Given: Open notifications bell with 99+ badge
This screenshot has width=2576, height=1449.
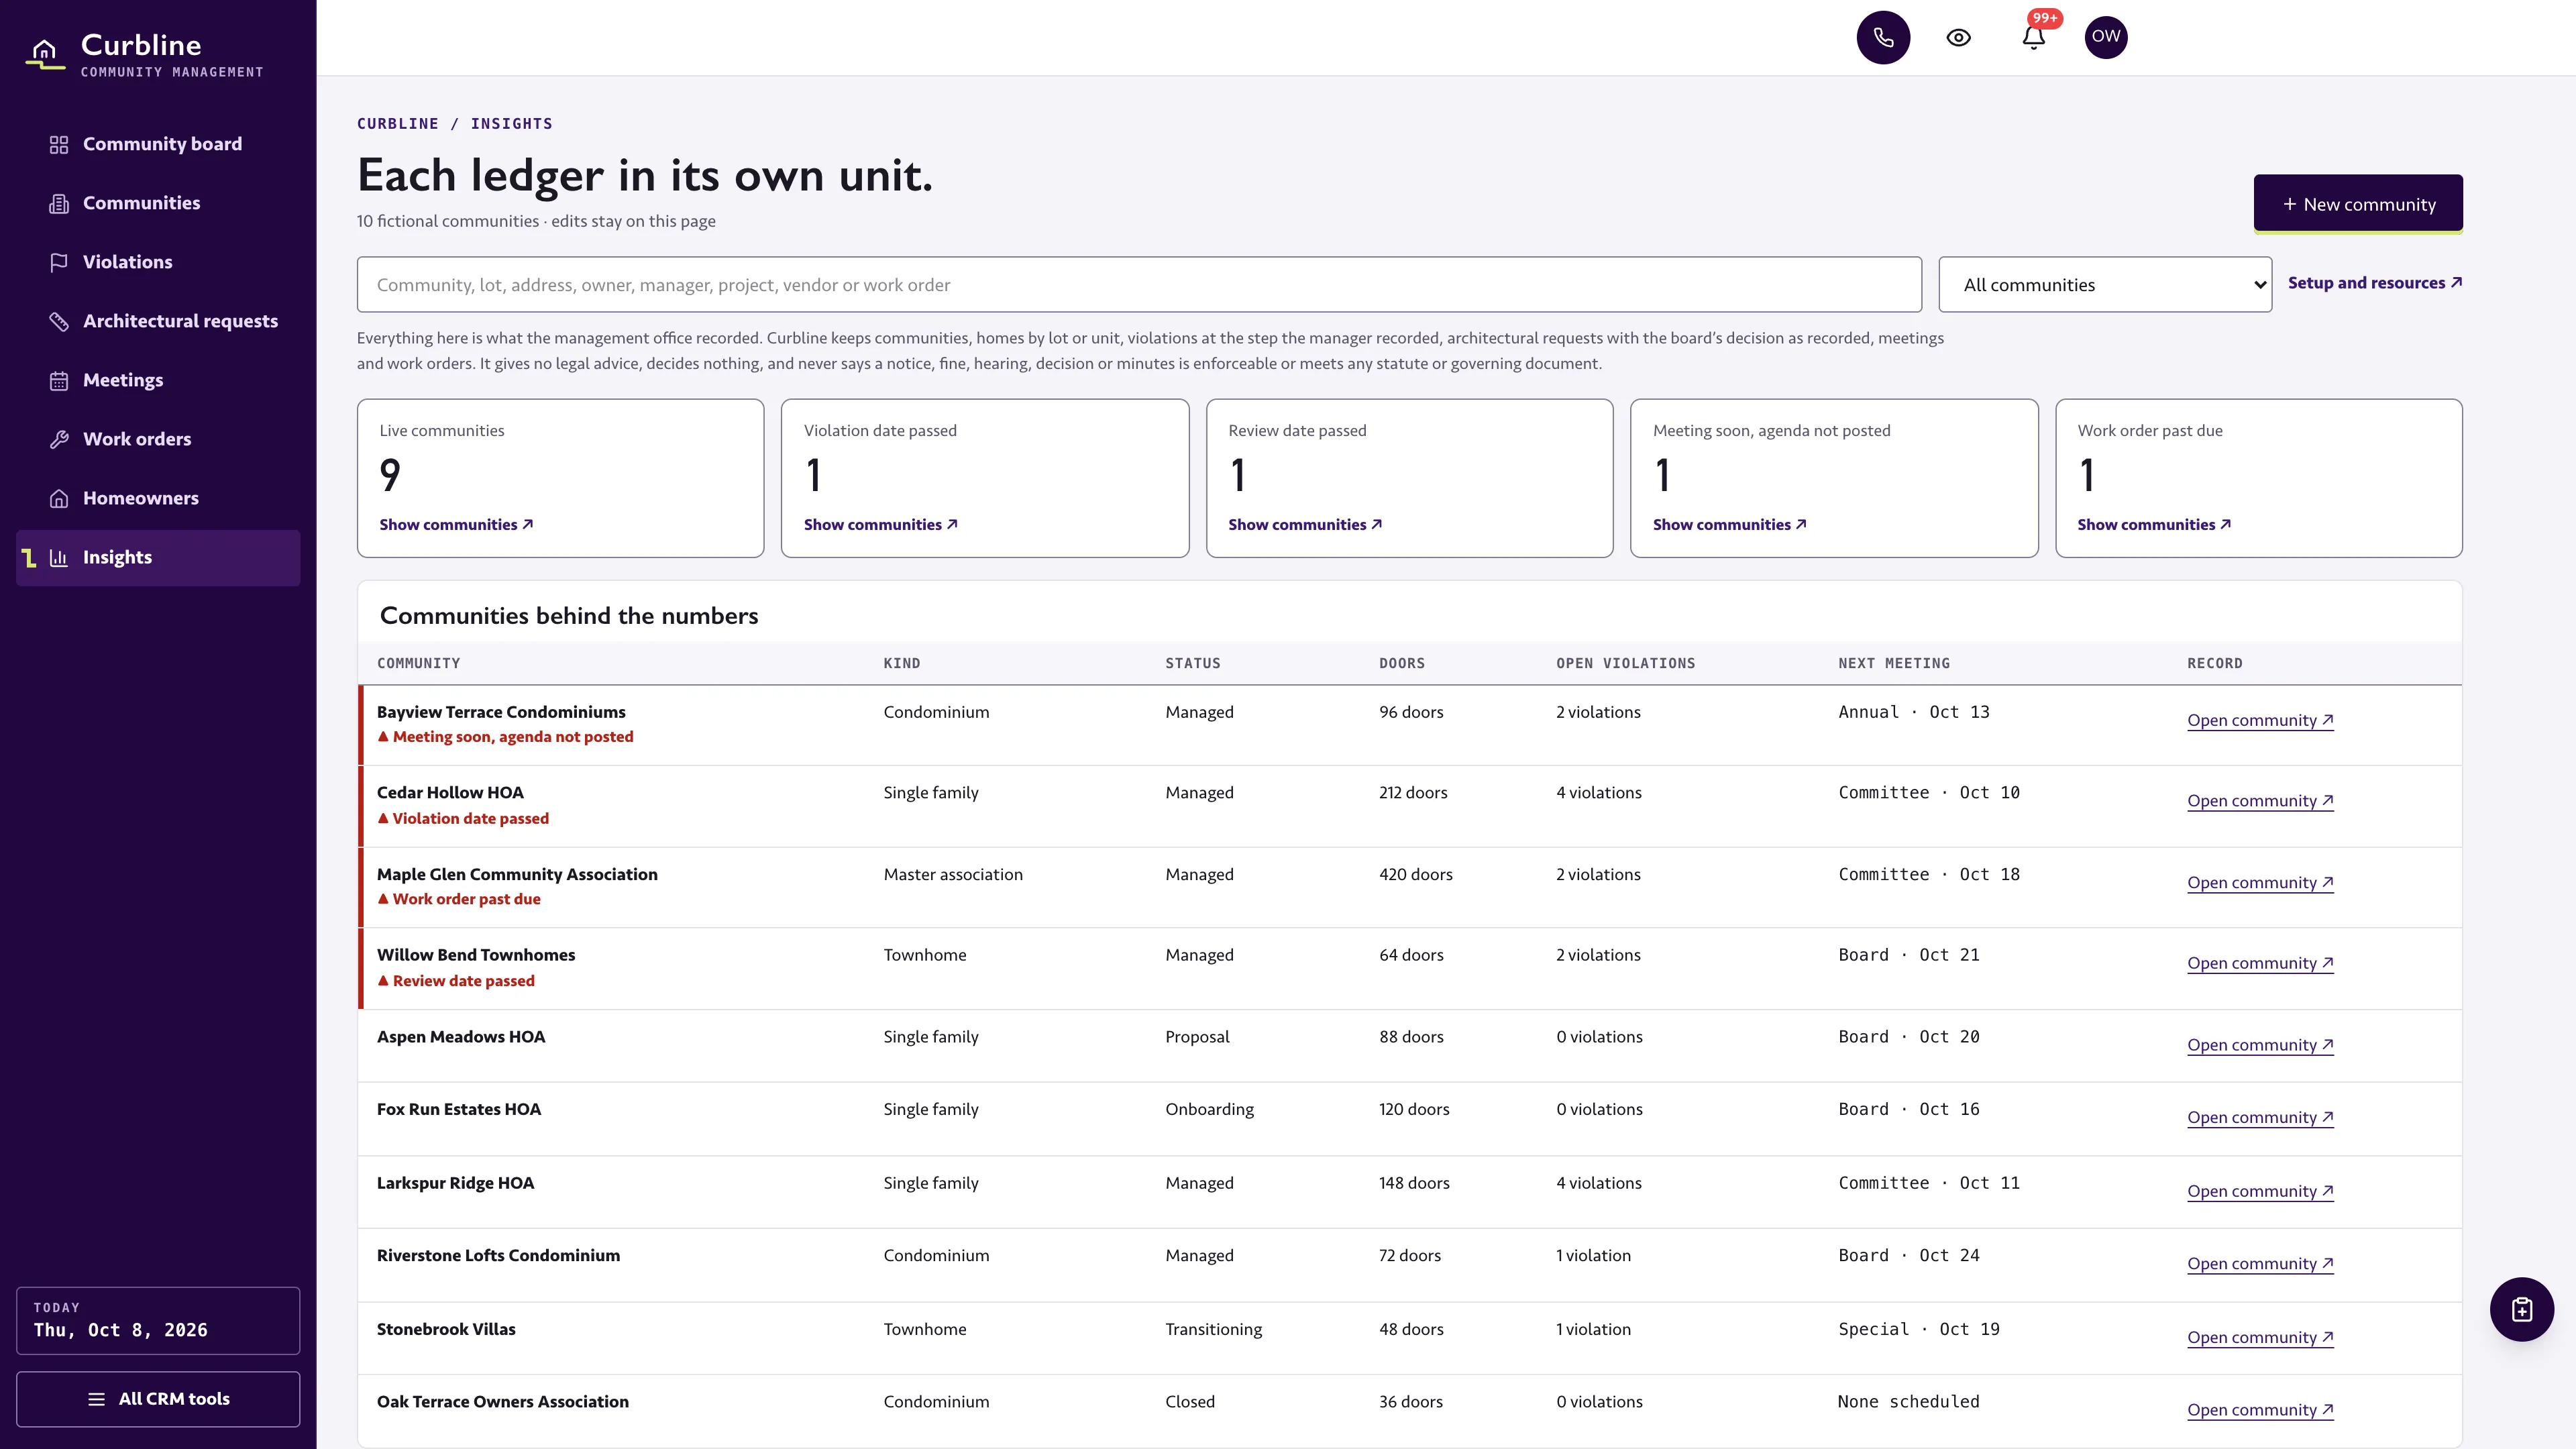Looking at the screenshot, I should coord(2033,37).
